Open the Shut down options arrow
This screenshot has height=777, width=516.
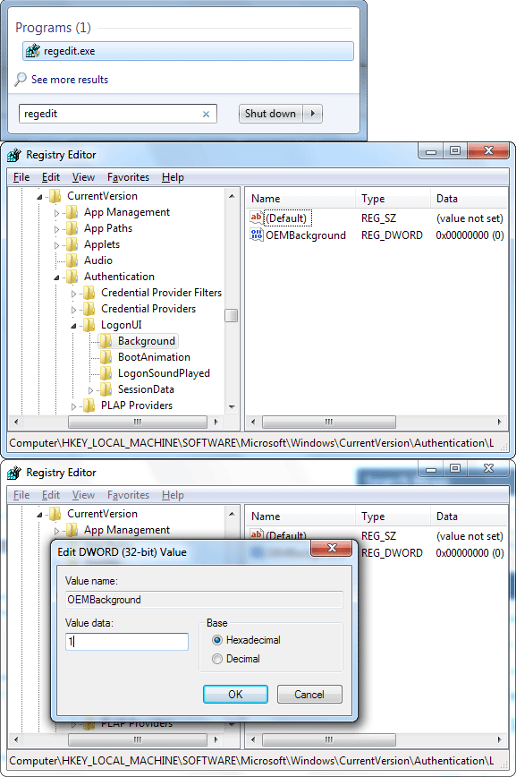tap(312, 114)
